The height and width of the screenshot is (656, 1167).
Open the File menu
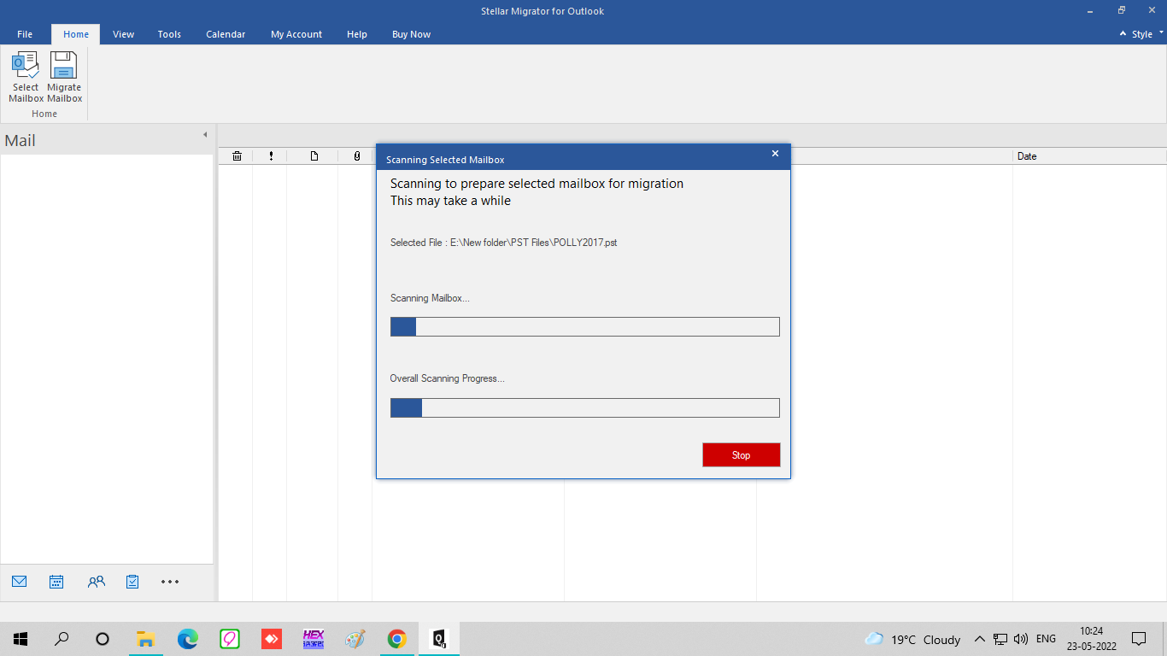pyautogui.click(x=25, y=34)
